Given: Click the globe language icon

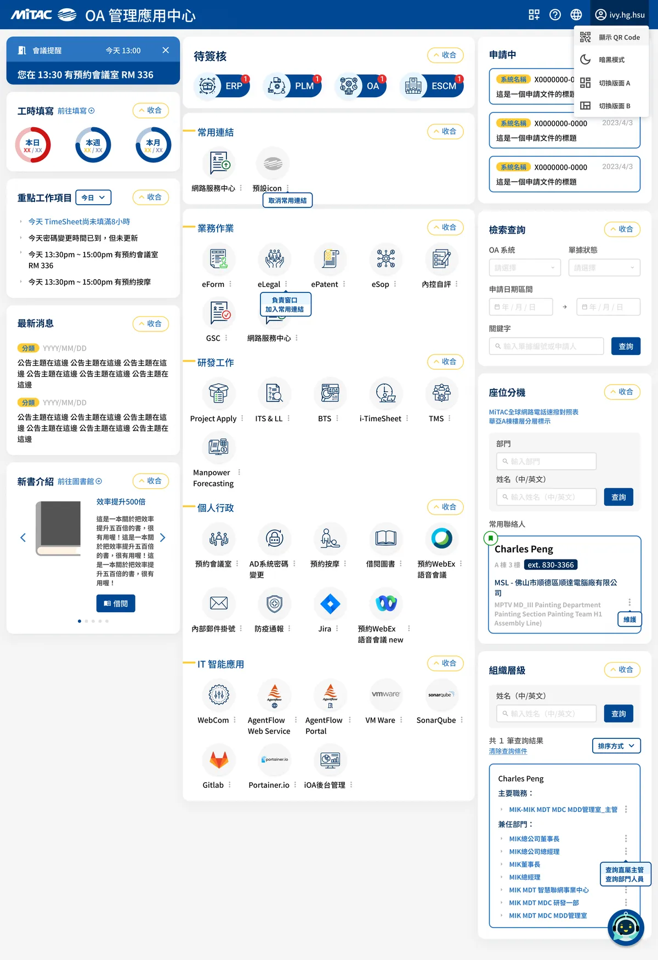Looking at the screenshot, I should (576, 15).
